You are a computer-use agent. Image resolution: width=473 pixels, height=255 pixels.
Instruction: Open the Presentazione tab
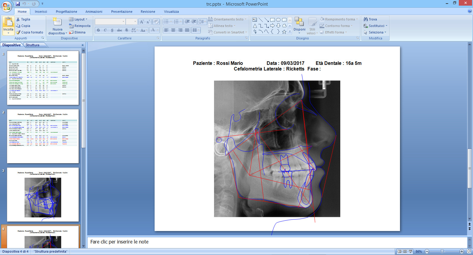click(x=122, y=12)
